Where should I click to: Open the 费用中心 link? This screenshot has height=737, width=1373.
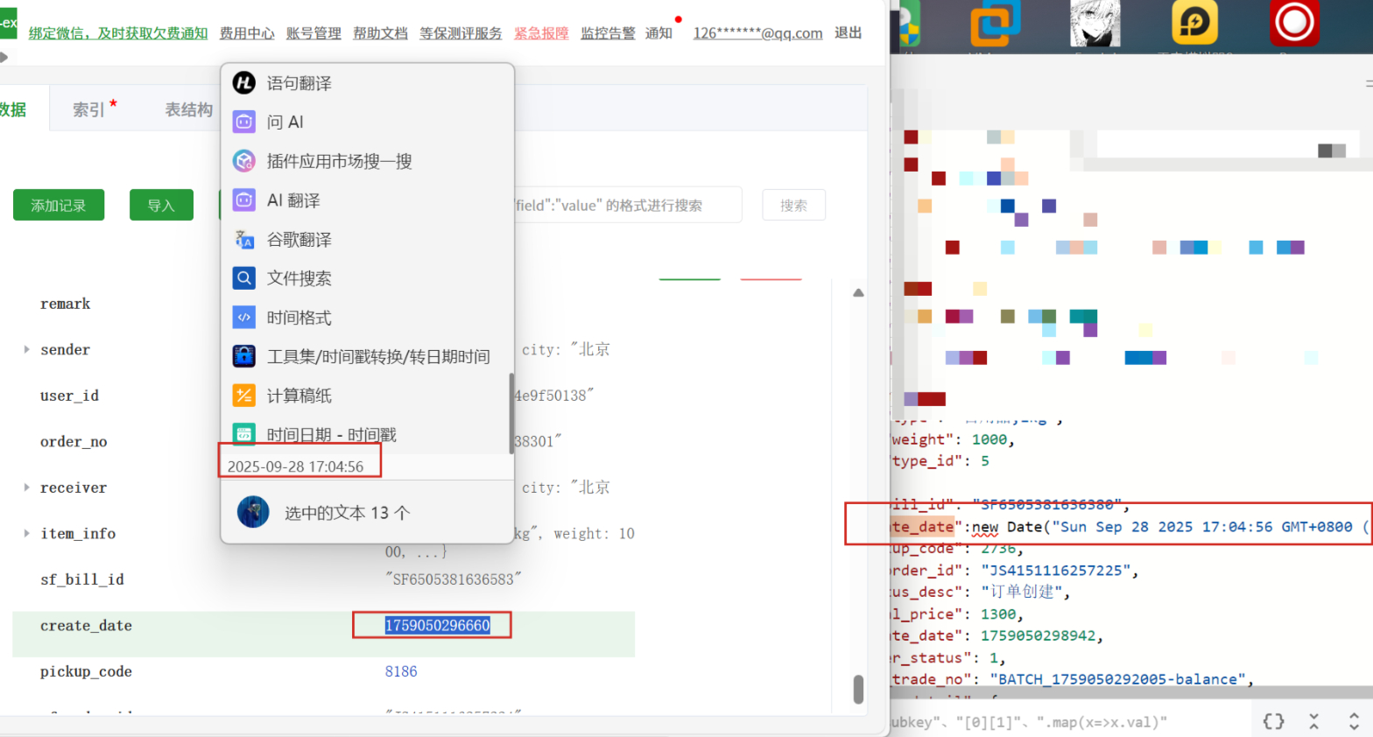tap(247, 33)
